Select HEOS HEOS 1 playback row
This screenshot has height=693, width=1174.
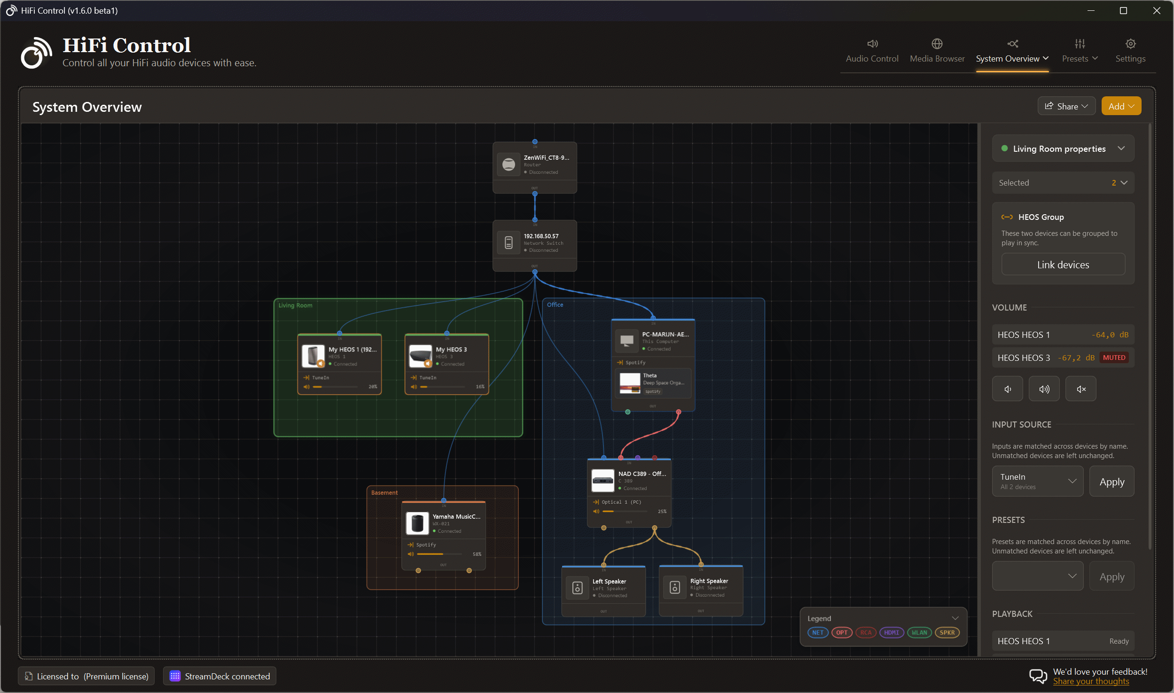pos(1063,641)
